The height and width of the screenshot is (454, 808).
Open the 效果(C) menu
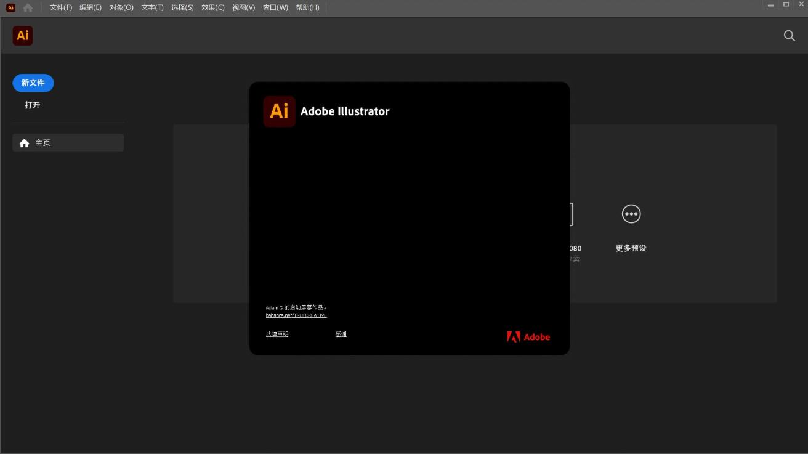point(212,7)
